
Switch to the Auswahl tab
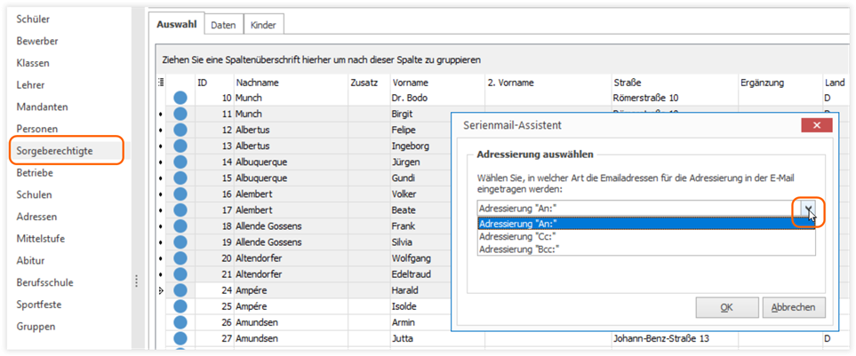click(x=176, y=25)
